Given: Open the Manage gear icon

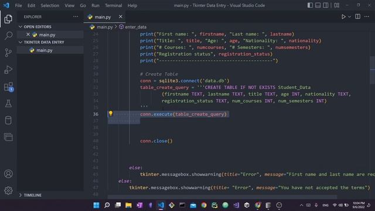Looking at the screenshot, I should tap(8, 190).
